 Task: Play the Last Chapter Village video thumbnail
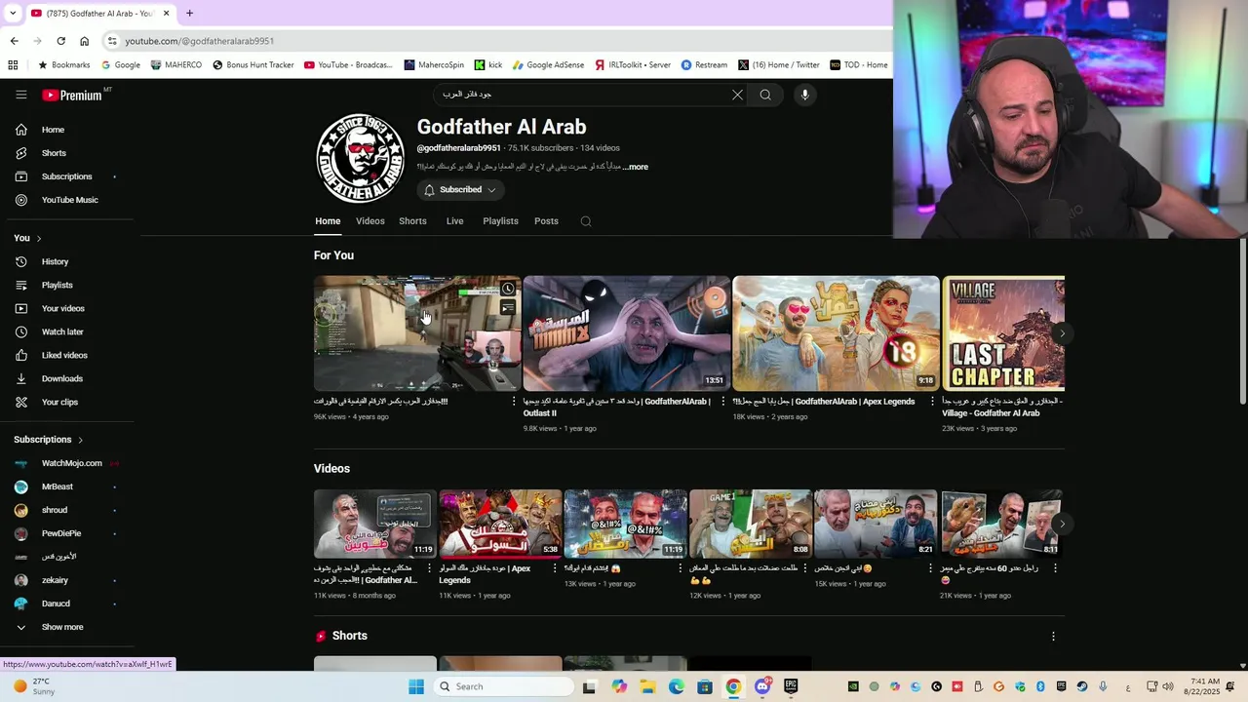coord(1003,333)
